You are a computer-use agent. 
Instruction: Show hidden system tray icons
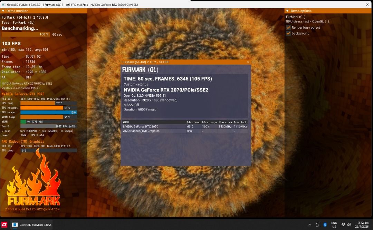pyautogui.click(x=309, y=224)
